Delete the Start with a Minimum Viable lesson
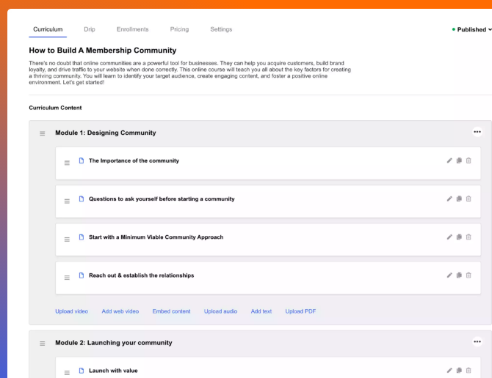Screen dimensions: 492x378 (469, 237)
